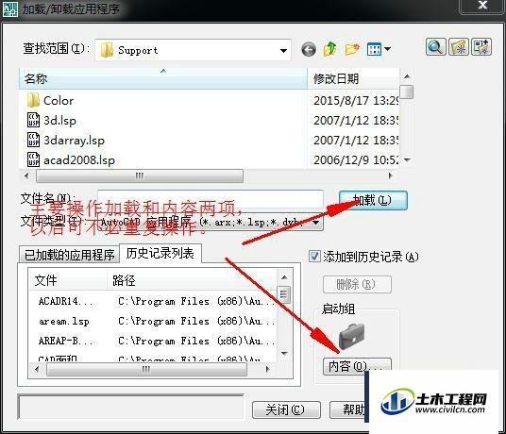This screenshot has width=506, height=434.
Task: Click file list horizontal scroll right arrow
Action: (391, 176)
